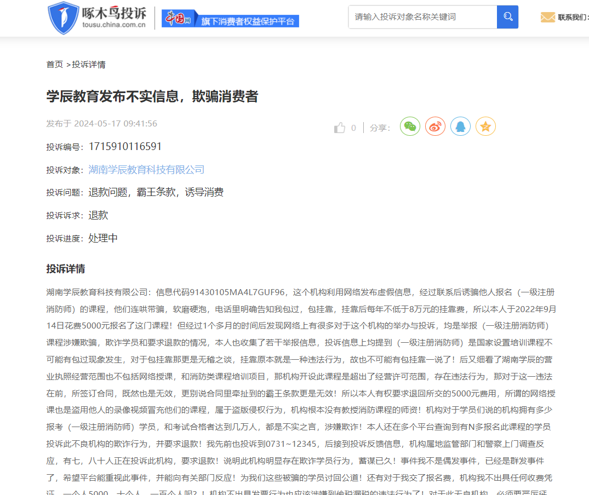Click the 投诉详情 section heading
589x495 pixels.
tap(66, 269)
